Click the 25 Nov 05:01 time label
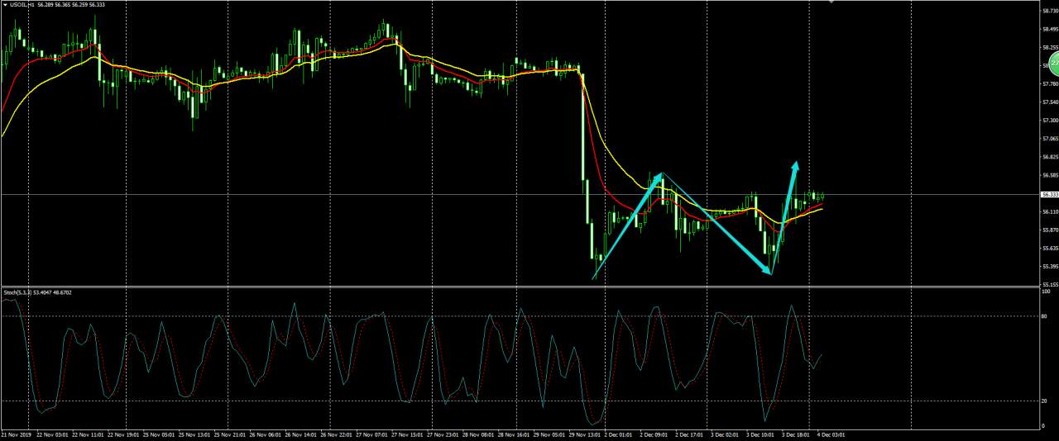 160,434
